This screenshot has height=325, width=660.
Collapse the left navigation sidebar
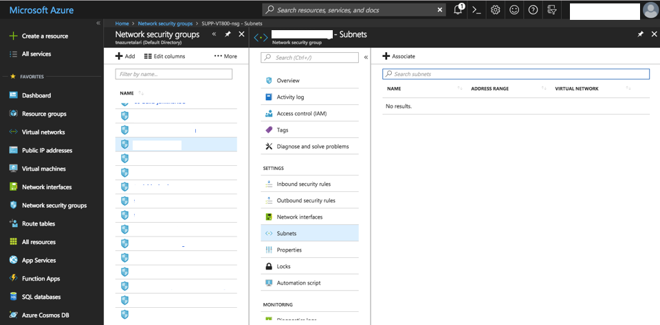pyautogui.click(x=98, y=23)
